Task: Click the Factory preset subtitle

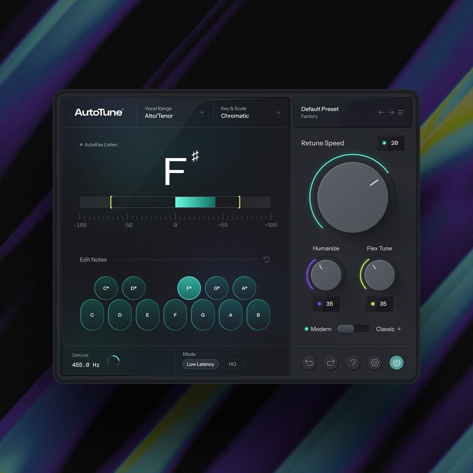Action: [309, 116]
